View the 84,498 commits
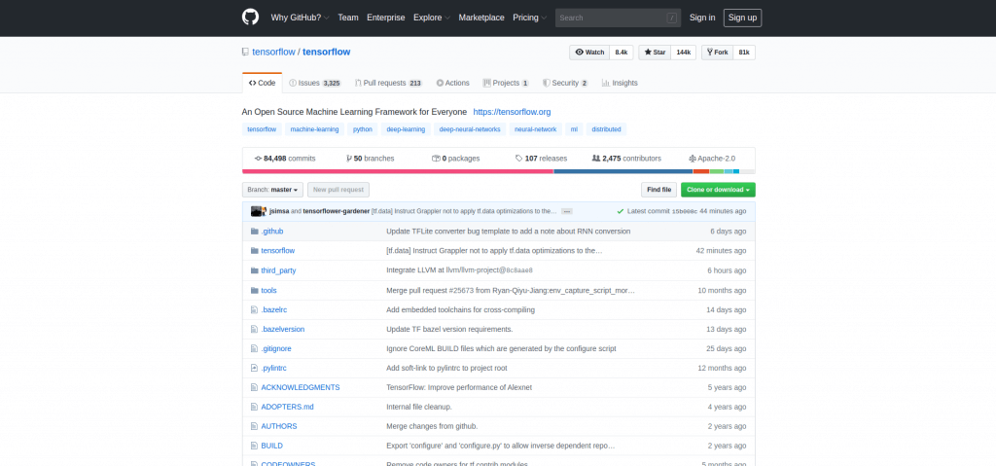The height and width of the screenshot is (466, 996). click(285, 159)
